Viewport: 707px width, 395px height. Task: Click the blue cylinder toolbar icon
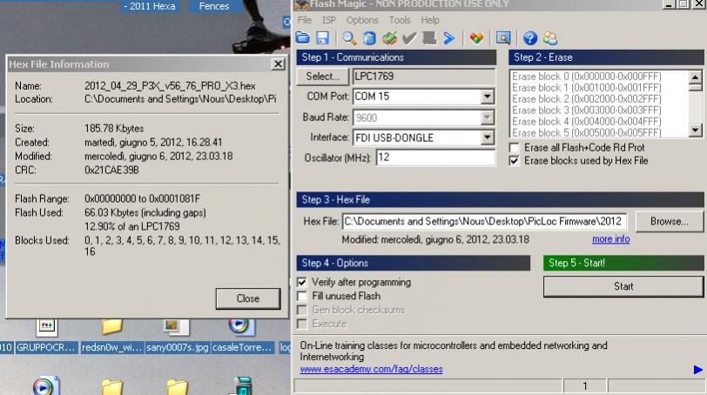(369, 37)
